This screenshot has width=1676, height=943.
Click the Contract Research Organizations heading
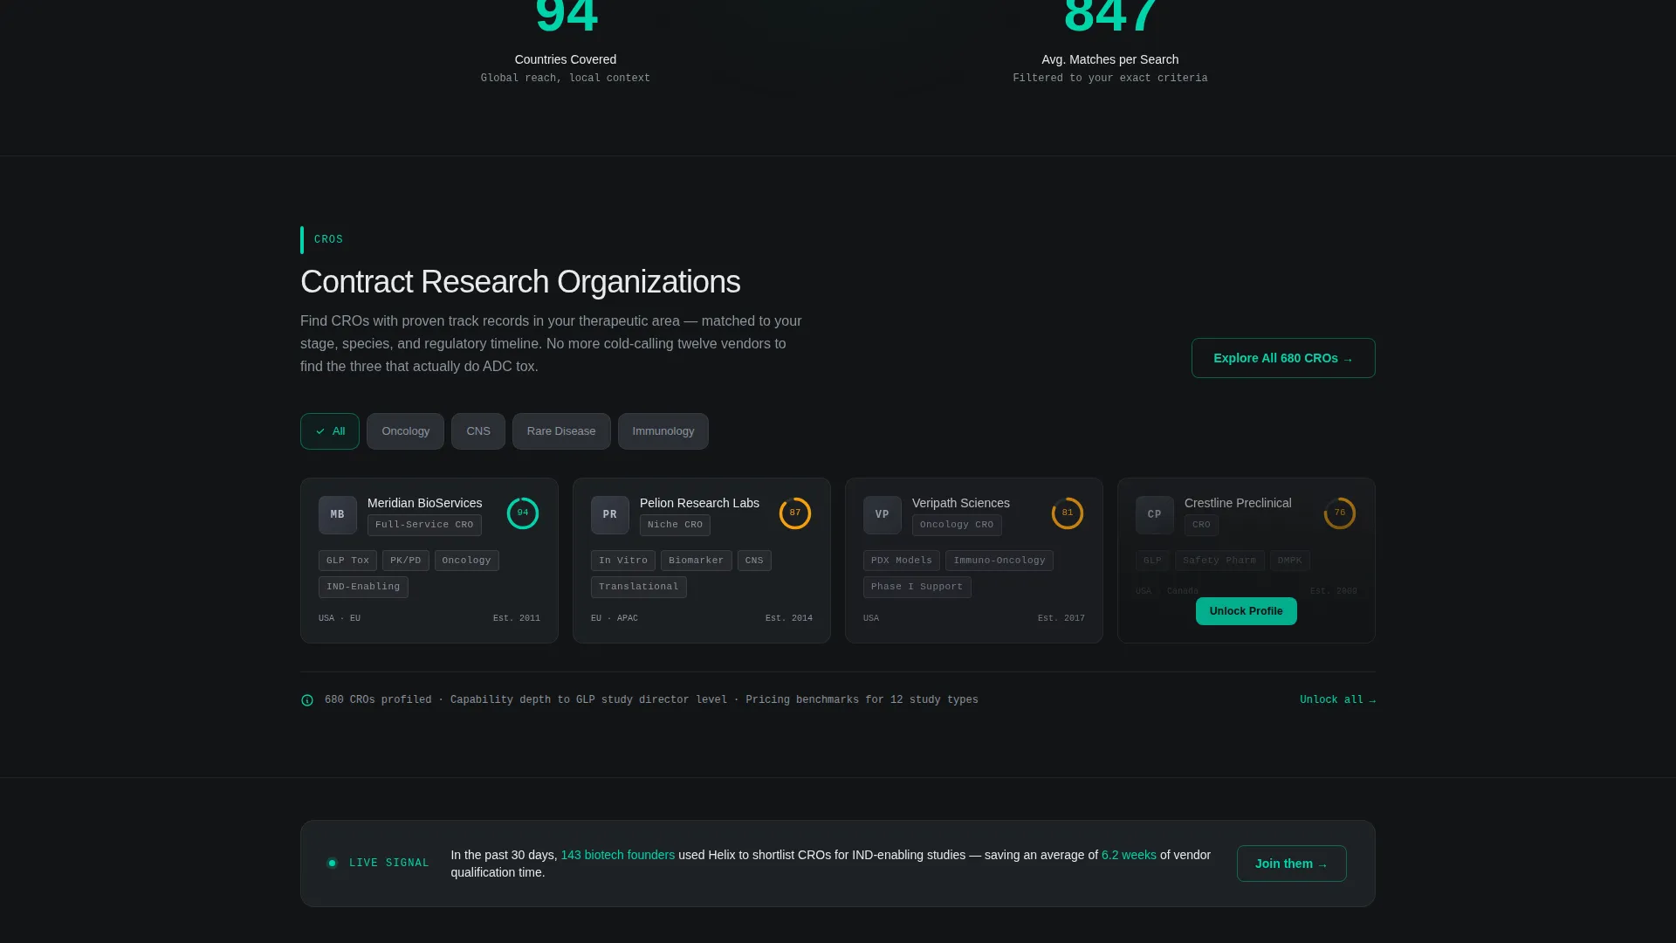point(520,282)
